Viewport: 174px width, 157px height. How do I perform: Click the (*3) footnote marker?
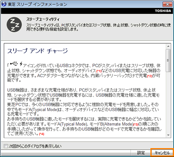pyautogui.click(x=136, y=124)
